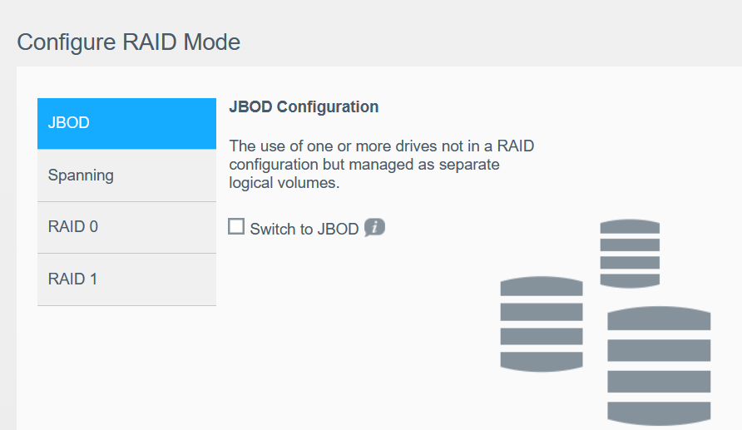Image resolution: width=742 pixels, height=430 pixels.
Task: Click the small top disk stack illustration
Action: click(630, 254)
